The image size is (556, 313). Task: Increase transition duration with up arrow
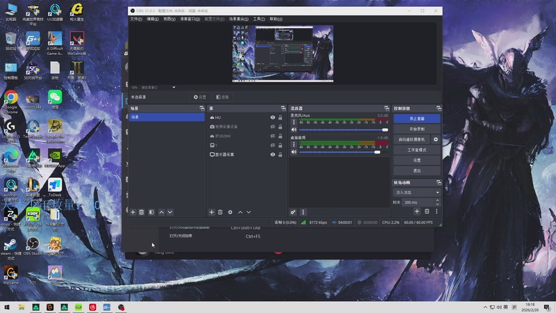437,200
